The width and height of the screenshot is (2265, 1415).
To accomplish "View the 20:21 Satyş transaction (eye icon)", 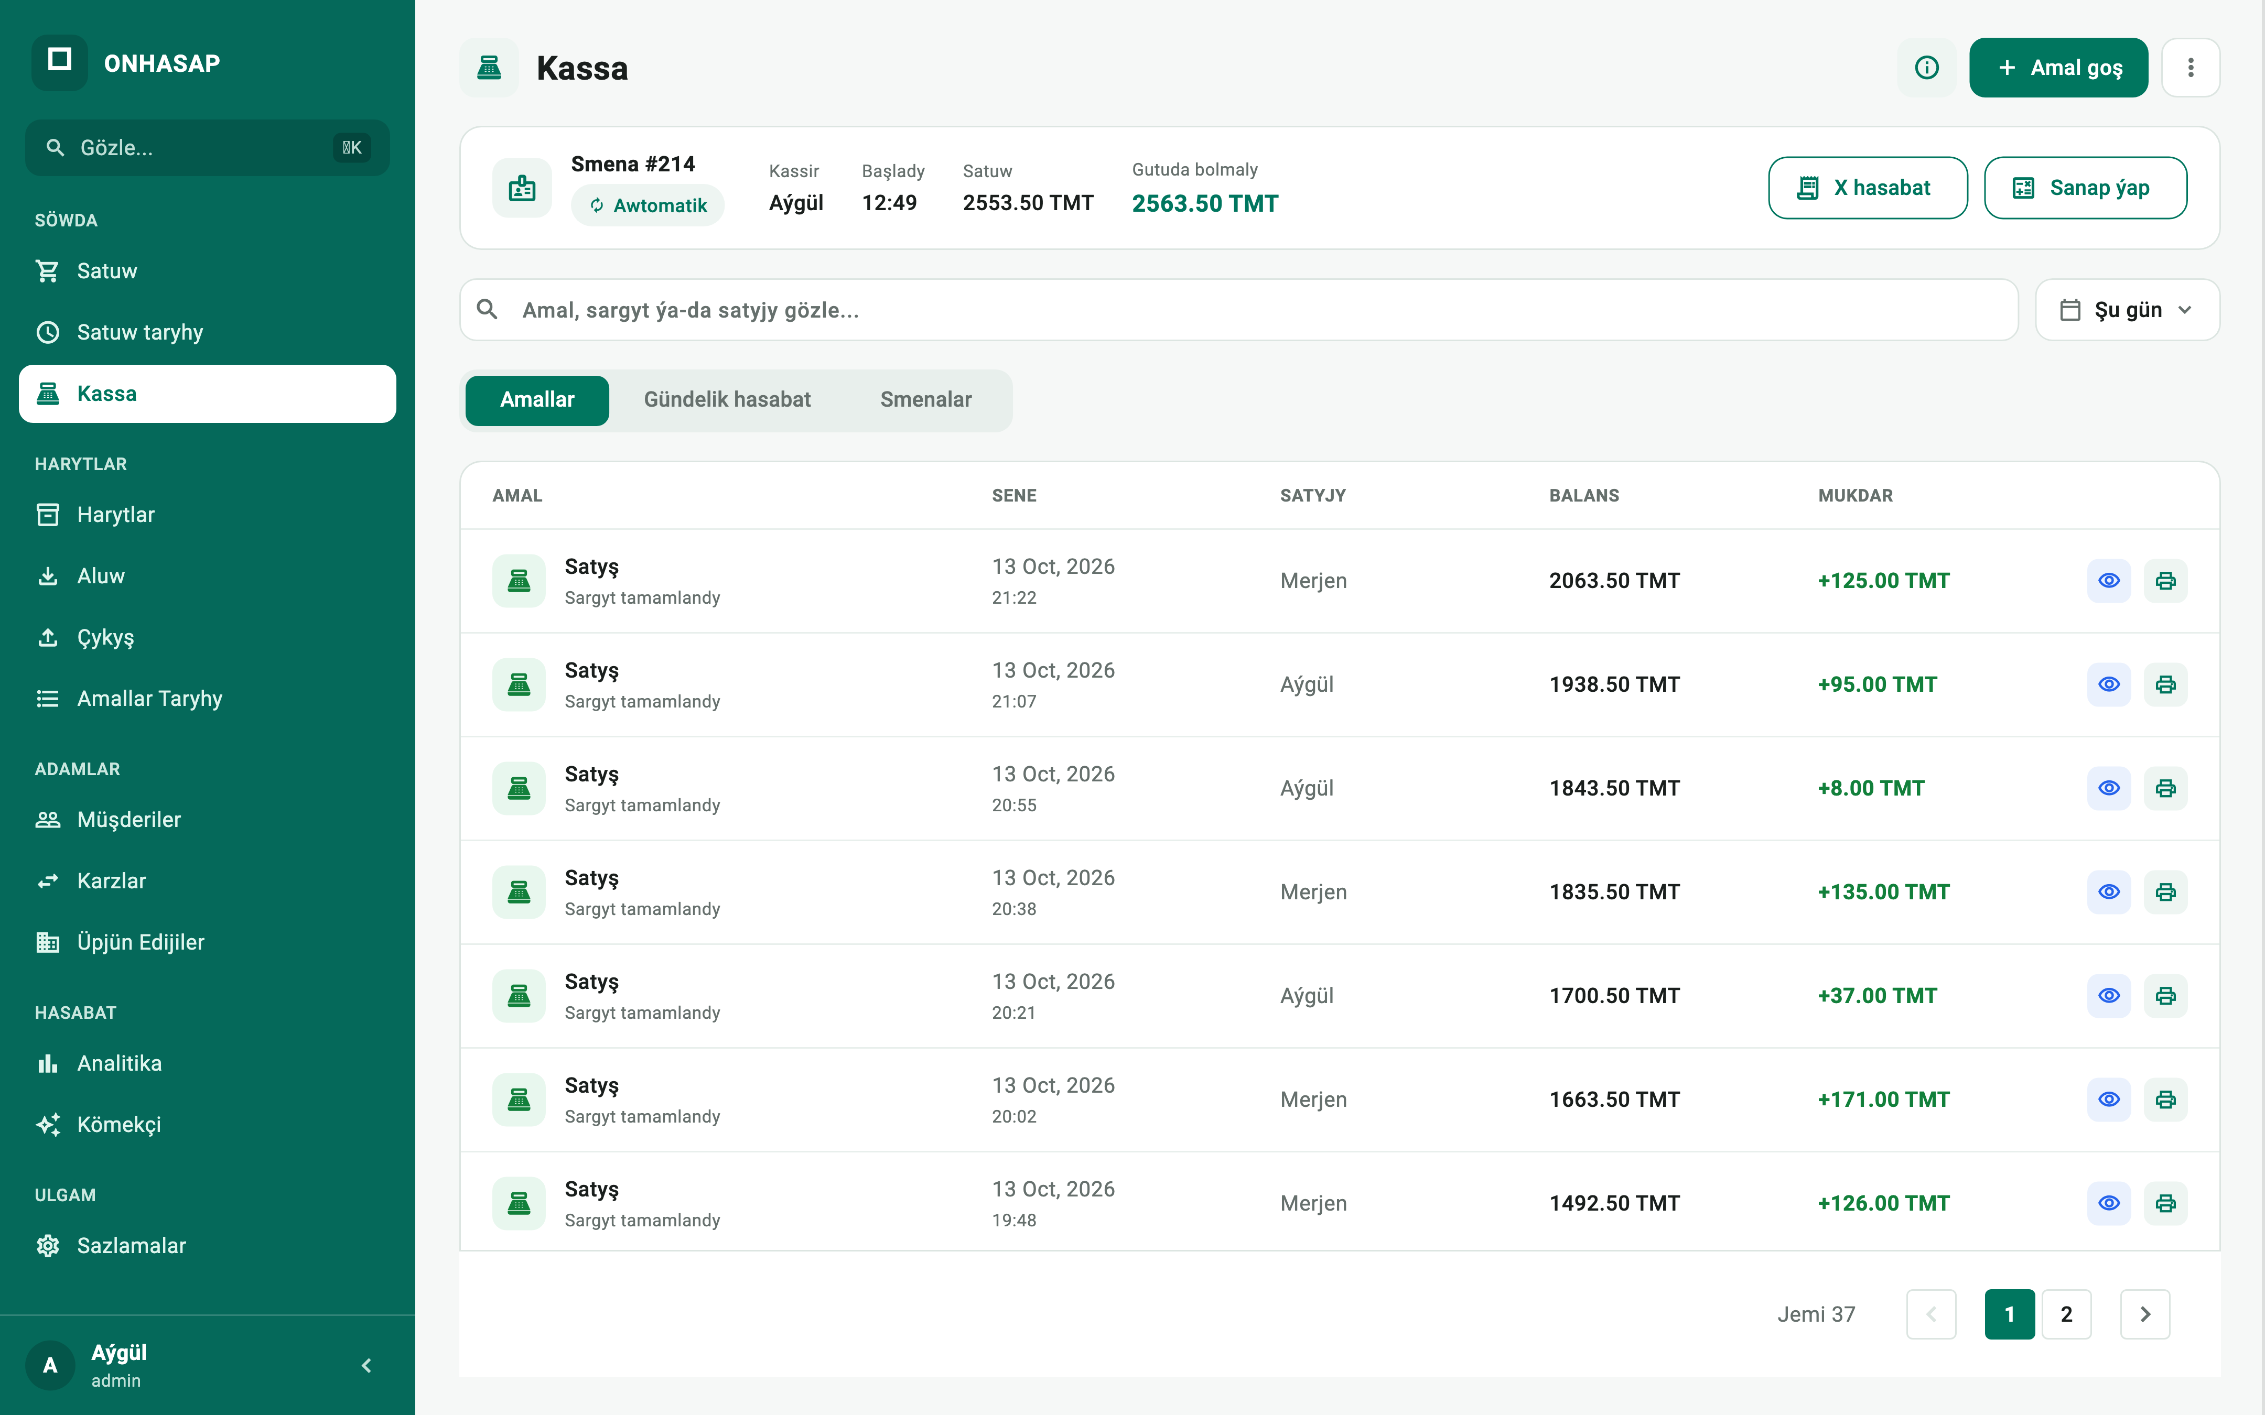I will click(x=2109, y=996).
